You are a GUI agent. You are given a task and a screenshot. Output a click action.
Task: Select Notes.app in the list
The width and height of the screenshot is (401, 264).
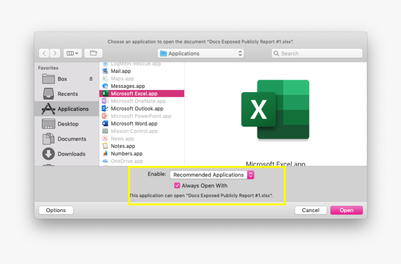pos(142,146)
